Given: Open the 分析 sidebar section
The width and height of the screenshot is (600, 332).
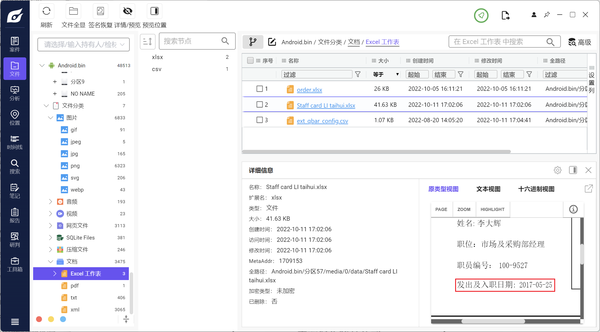Looking at the screenshot, I should (x=15, y=93).
